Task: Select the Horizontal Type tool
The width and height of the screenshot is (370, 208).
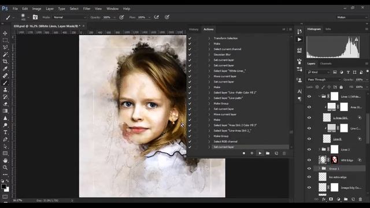Action: coord(5,132)
